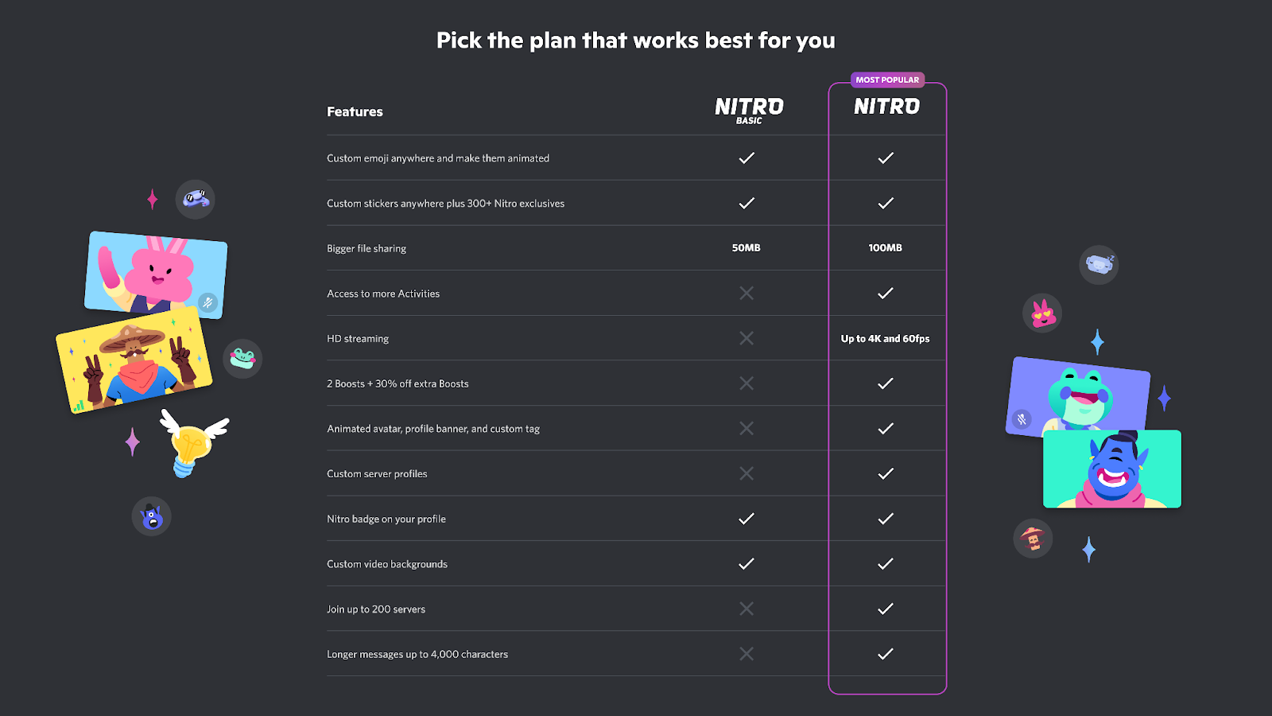Click the checkmark for Custom emoji under Nitro
This screenshot has width=1272, height=716.
click(x=886, y=158)
